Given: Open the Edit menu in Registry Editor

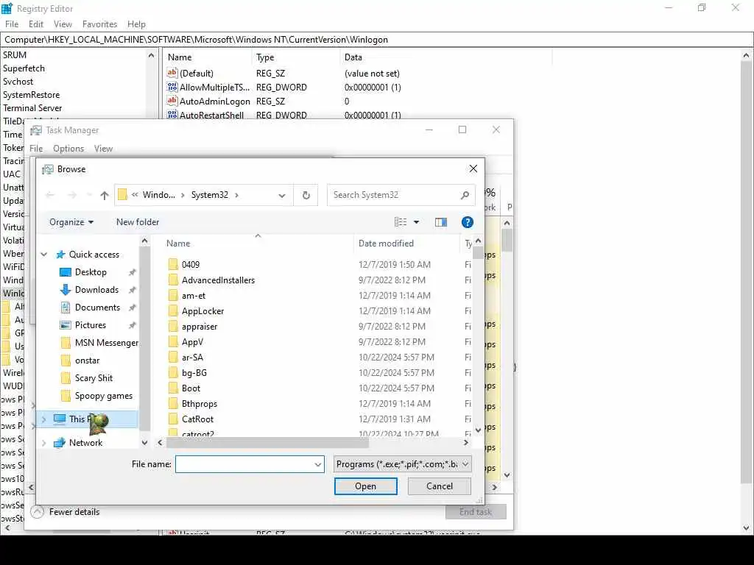Looking at the screenshot, I should [35, 24].
